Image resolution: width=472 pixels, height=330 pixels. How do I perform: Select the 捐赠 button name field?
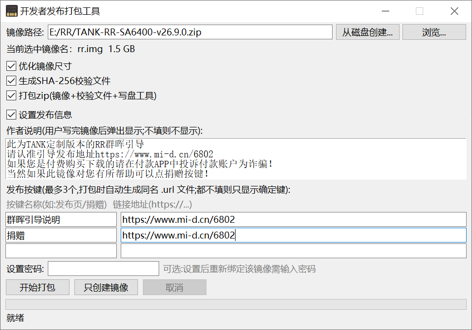point(61,235)
